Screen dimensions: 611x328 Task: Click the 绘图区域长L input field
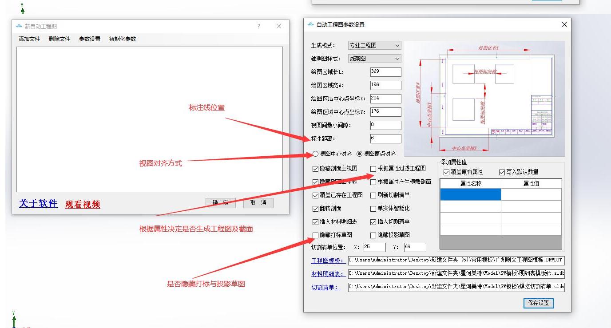pyautogui.click(x=385, y=72)
